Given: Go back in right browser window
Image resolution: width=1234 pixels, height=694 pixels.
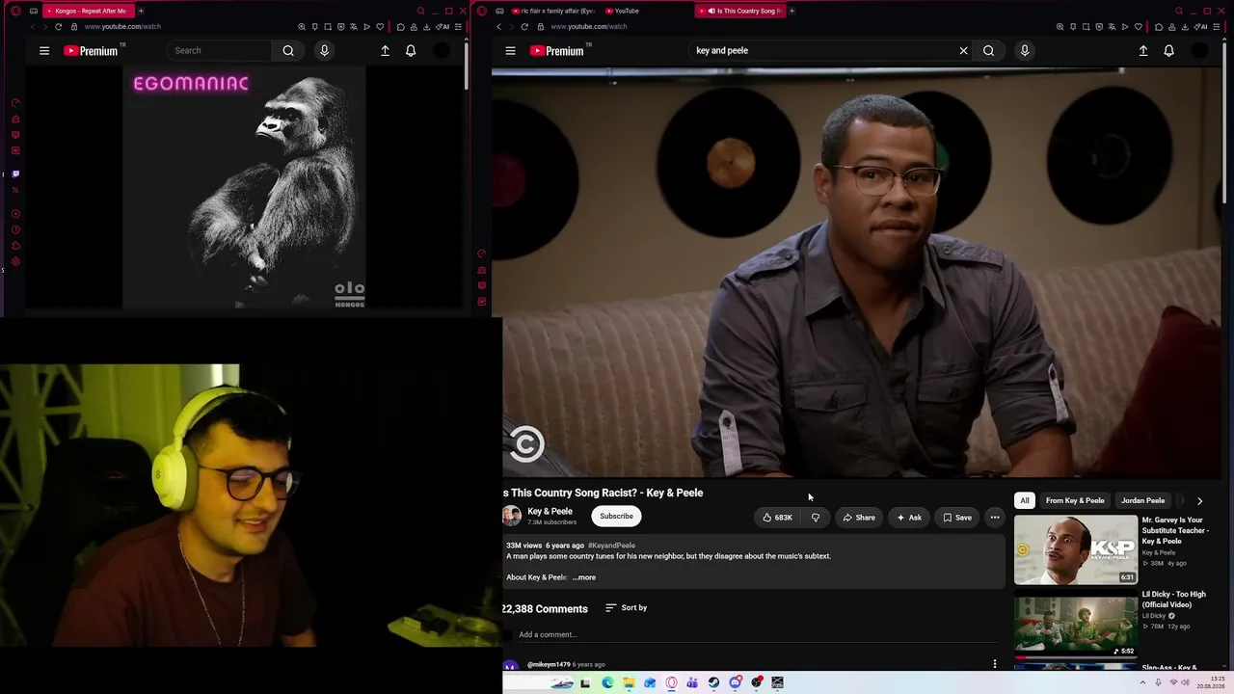Looking at the screenshot, I should point(498,27).
